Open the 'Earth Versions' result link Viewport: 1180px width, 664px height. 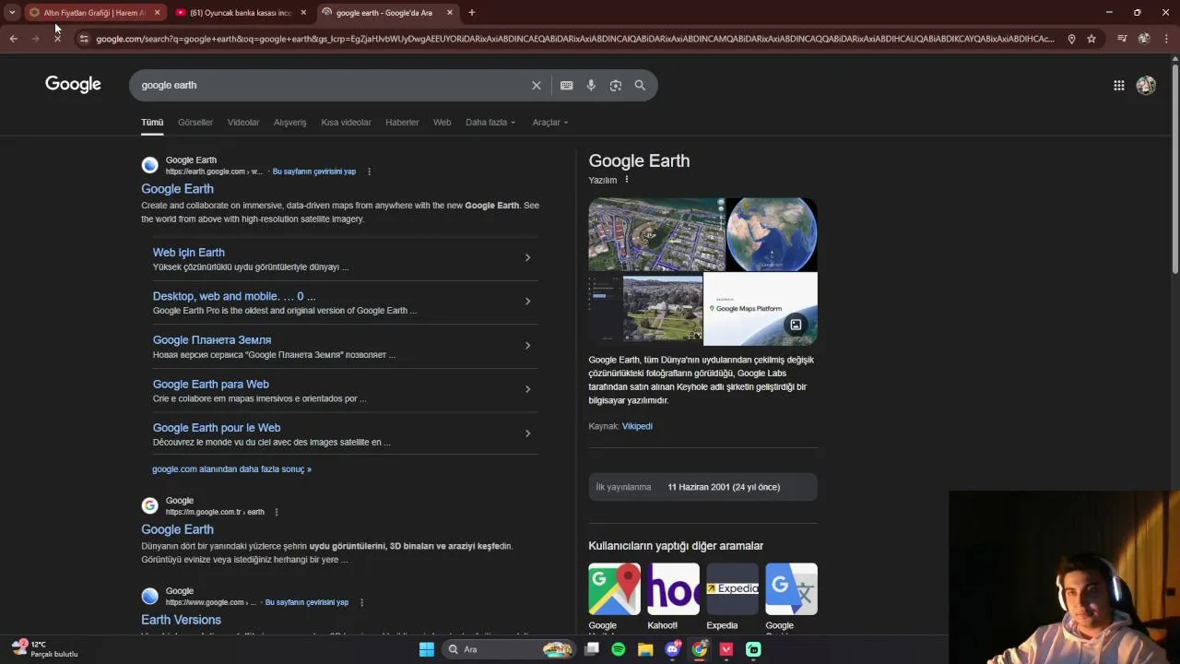[181, 620]
